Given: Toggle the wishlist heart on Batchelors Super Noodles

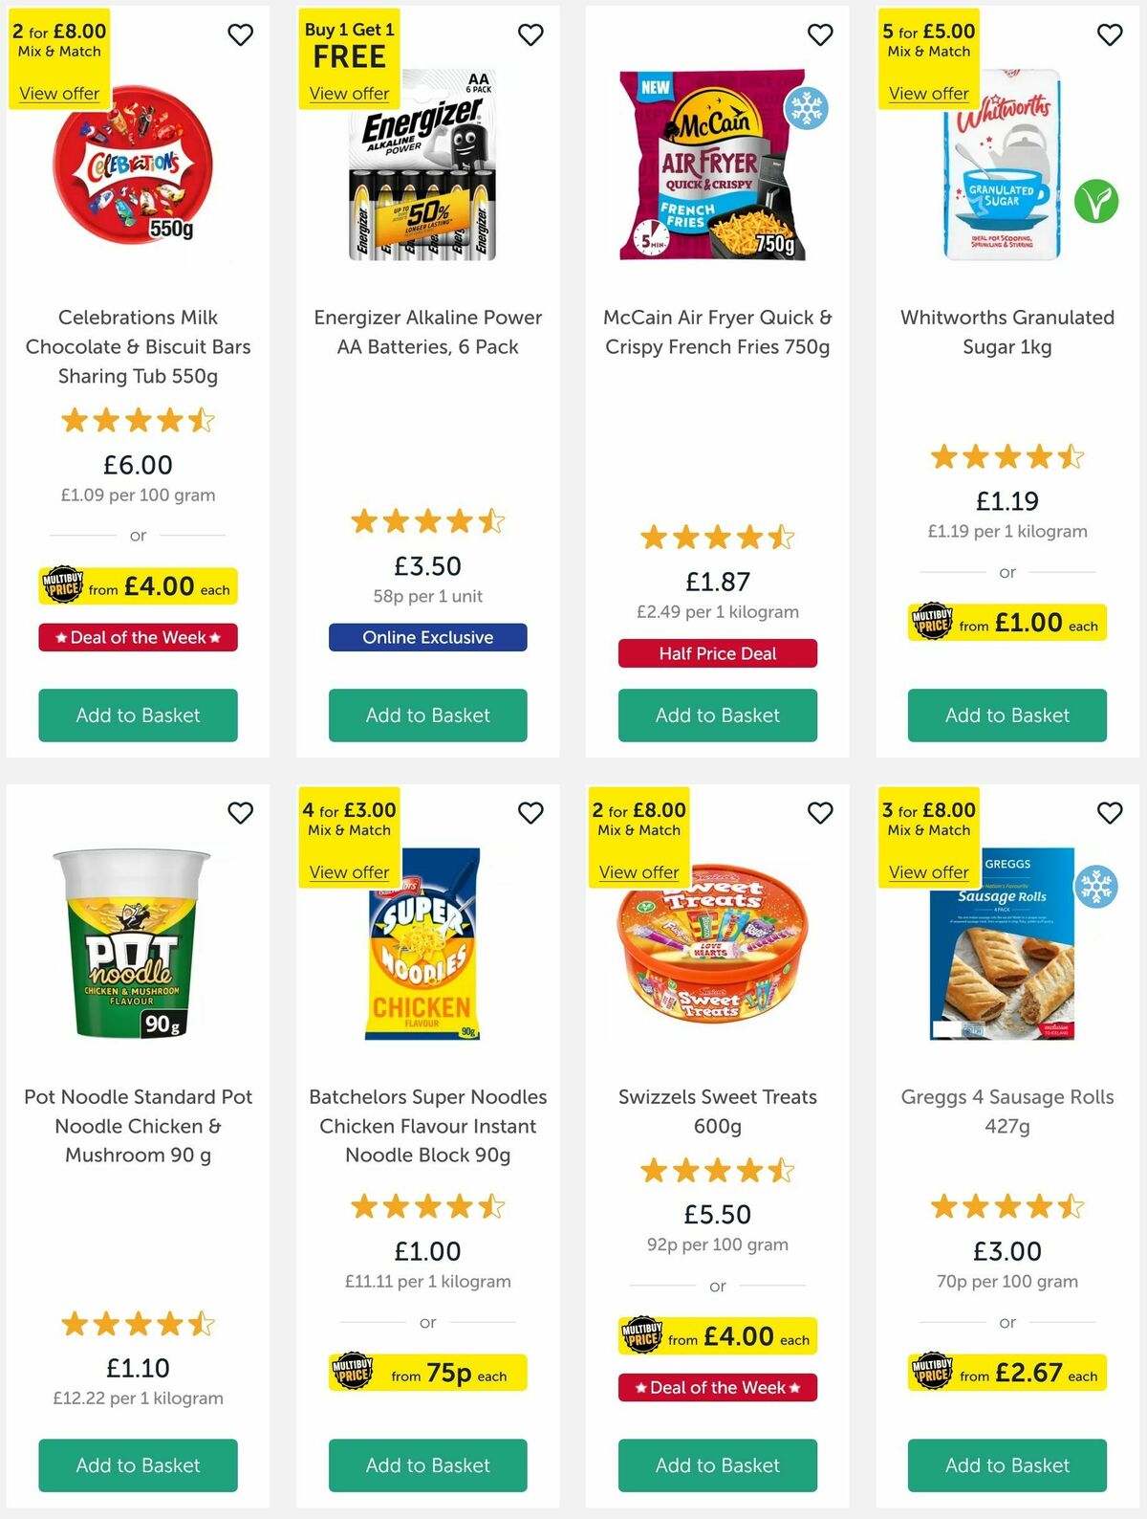Looking at the screenshot, I should 530,812.
